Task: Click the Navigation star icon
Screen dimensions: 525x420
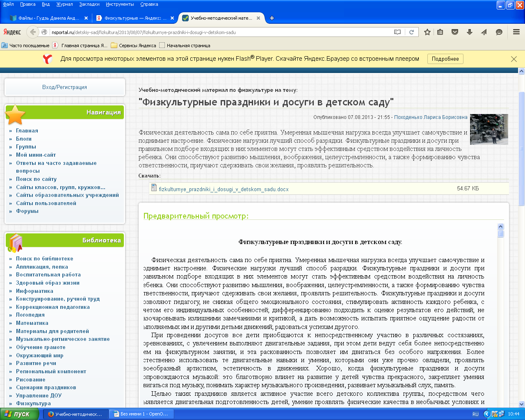Action: (x=16, y=114)
